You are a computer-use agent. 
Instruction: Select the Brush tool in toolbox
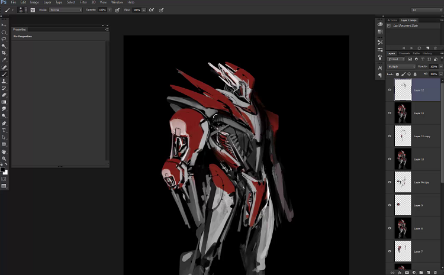click(4, 75)
